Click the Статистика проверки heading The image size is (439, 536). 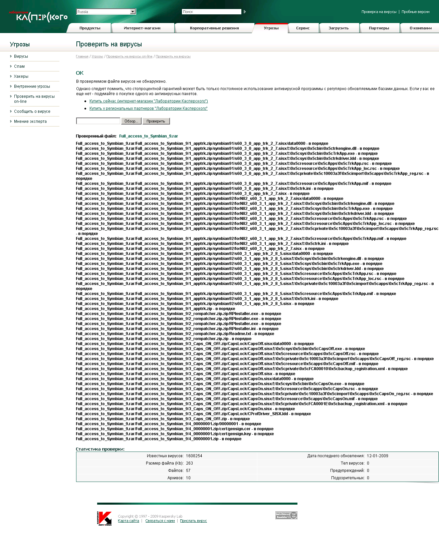click(x=100, y=449)
